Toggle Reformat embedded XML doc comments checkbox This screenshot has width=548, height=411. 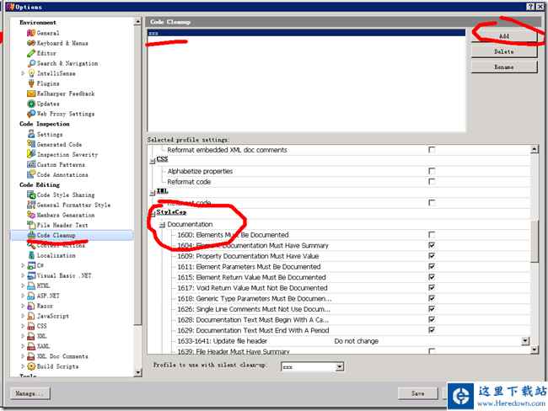(x=432, y=150)
